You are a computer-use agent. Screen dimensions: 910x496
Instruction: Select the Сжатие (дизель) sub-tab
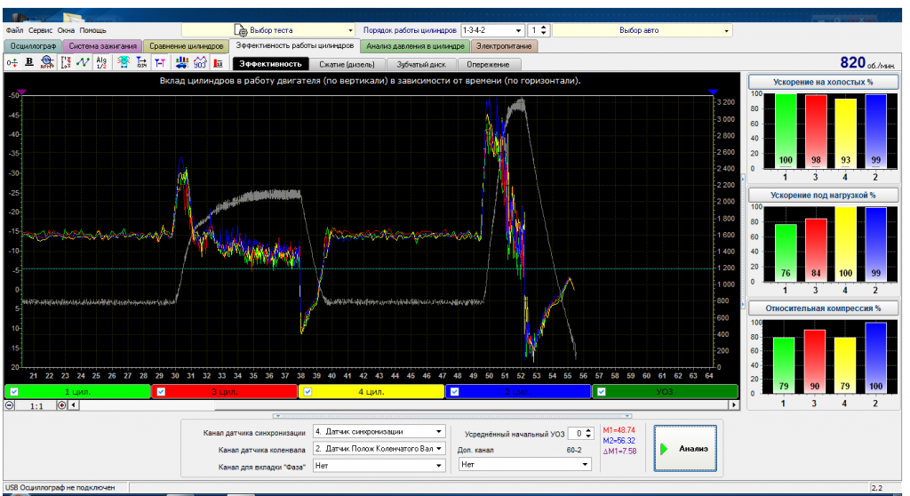[x=347, y=65]
